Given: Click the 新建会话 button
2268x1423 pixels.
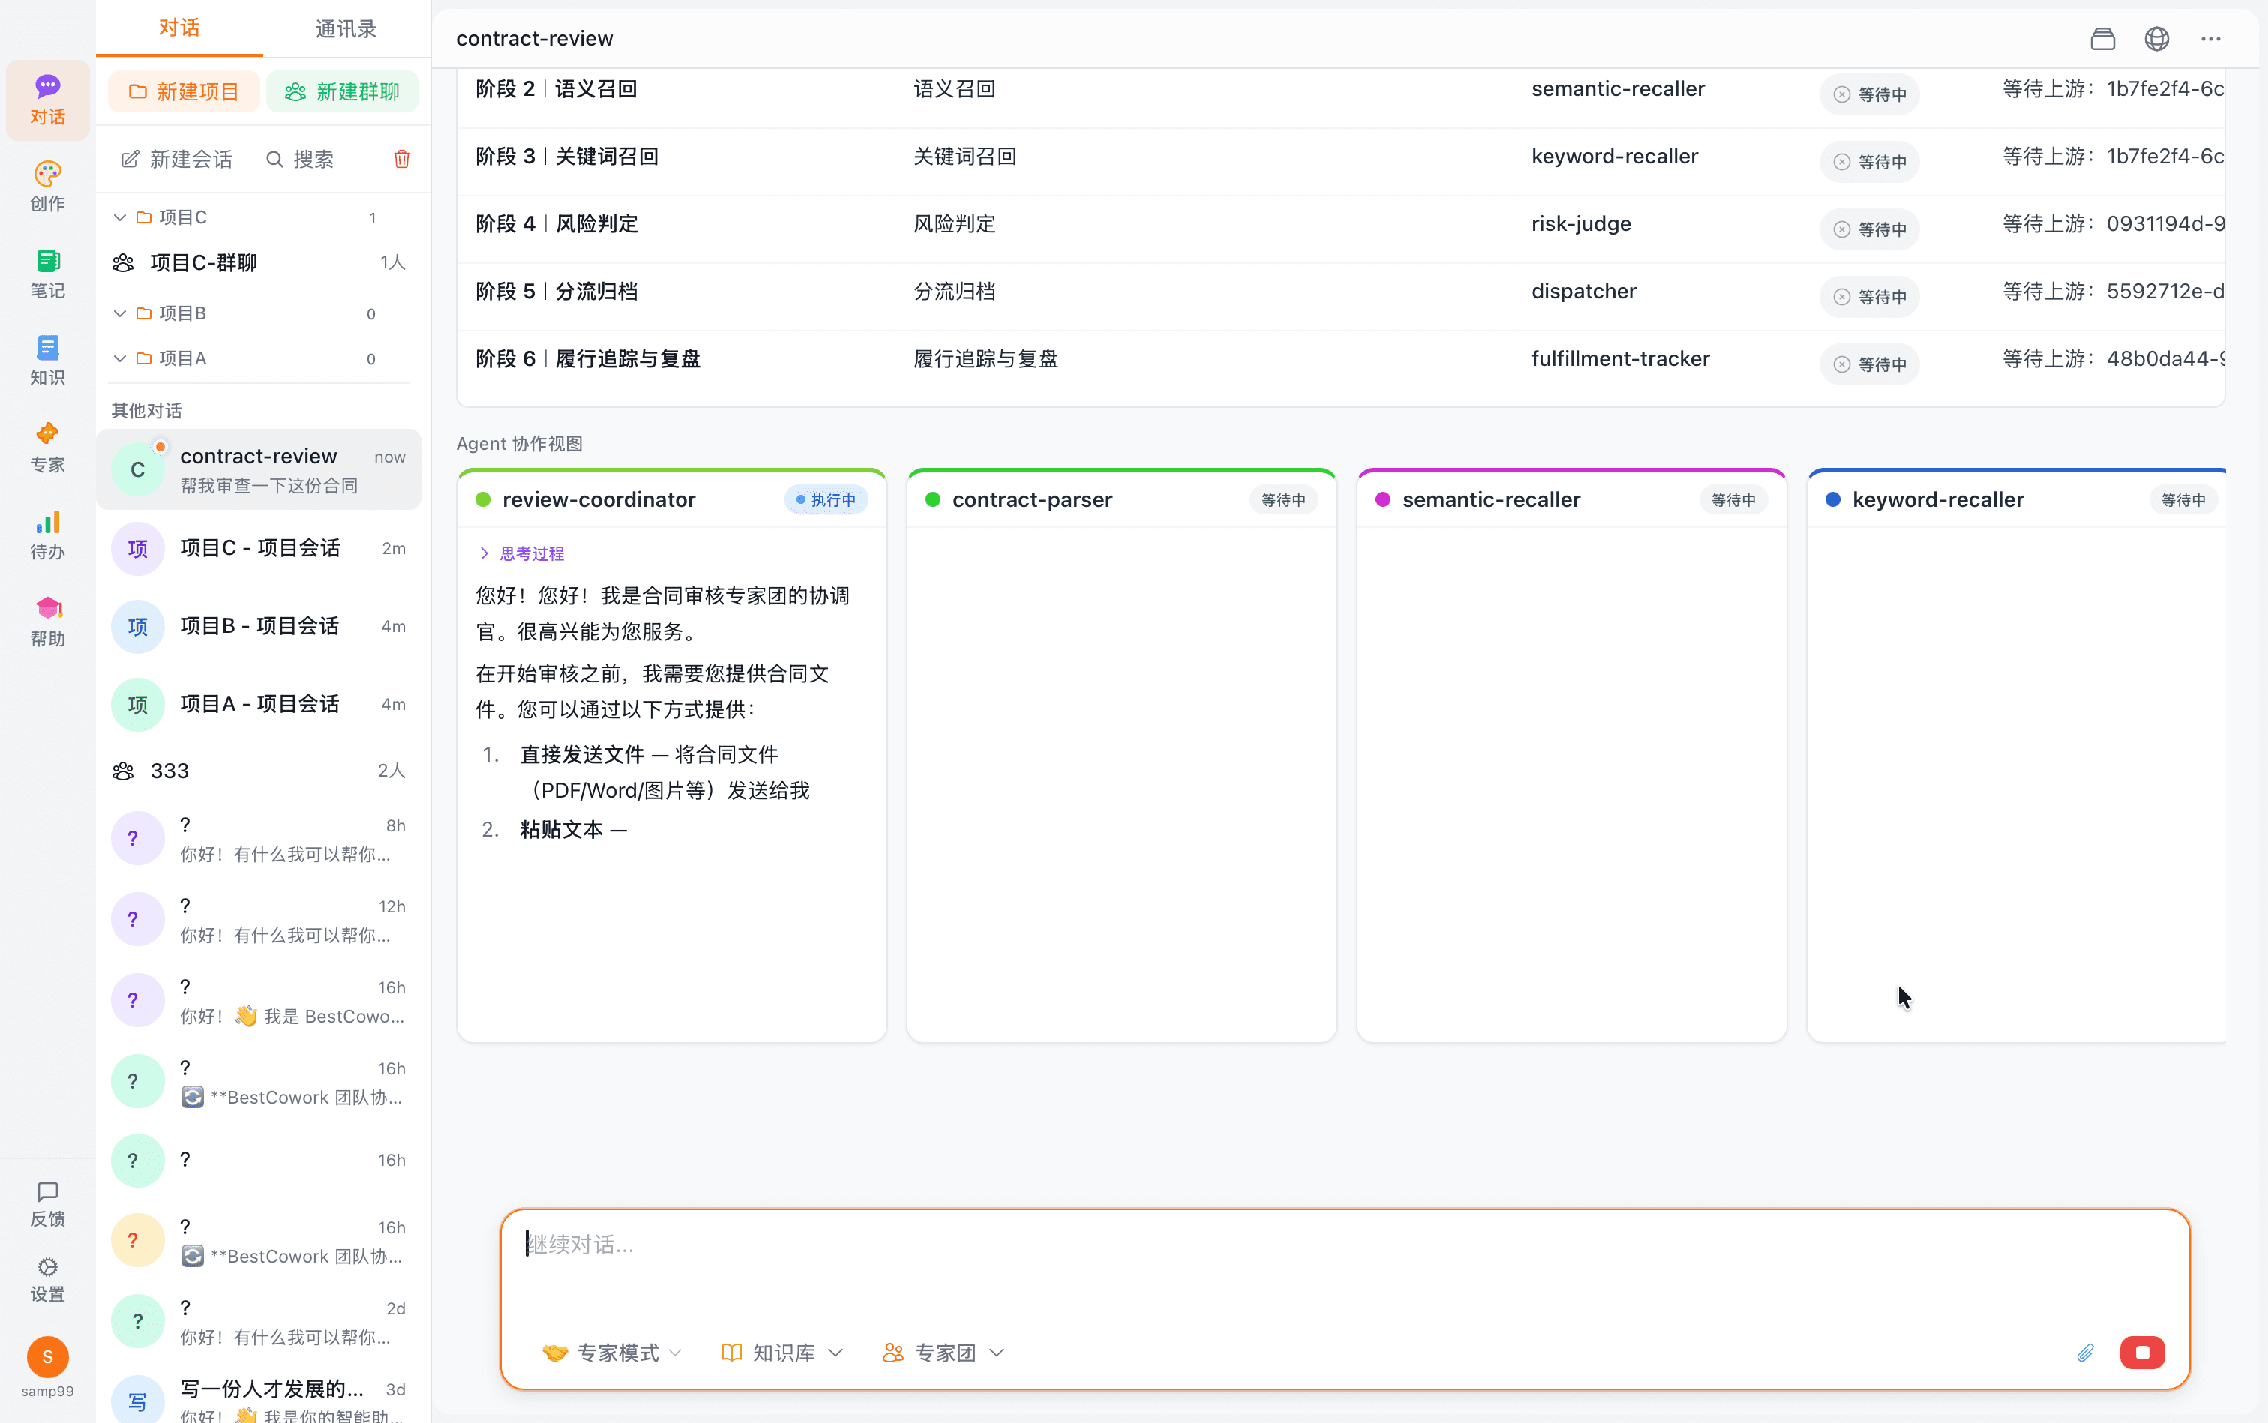Looking at the screenshot, I should pos(177,159).
